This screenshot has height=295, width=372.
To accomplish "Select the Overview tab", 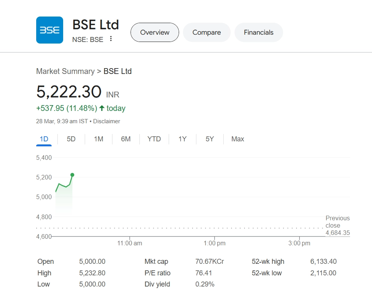I will pyautogui.click(x=154, y=32).
